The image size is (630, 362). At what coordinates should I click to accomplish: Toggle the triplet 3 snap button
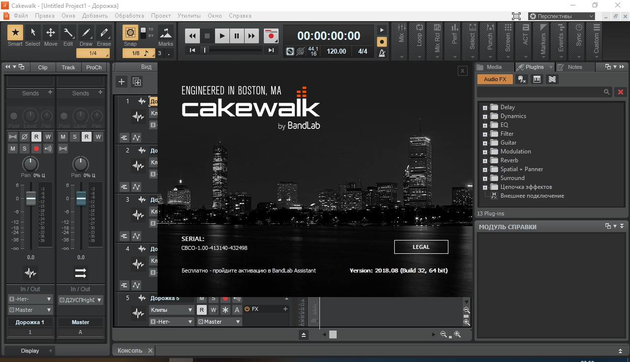click(x=159, y=53)
